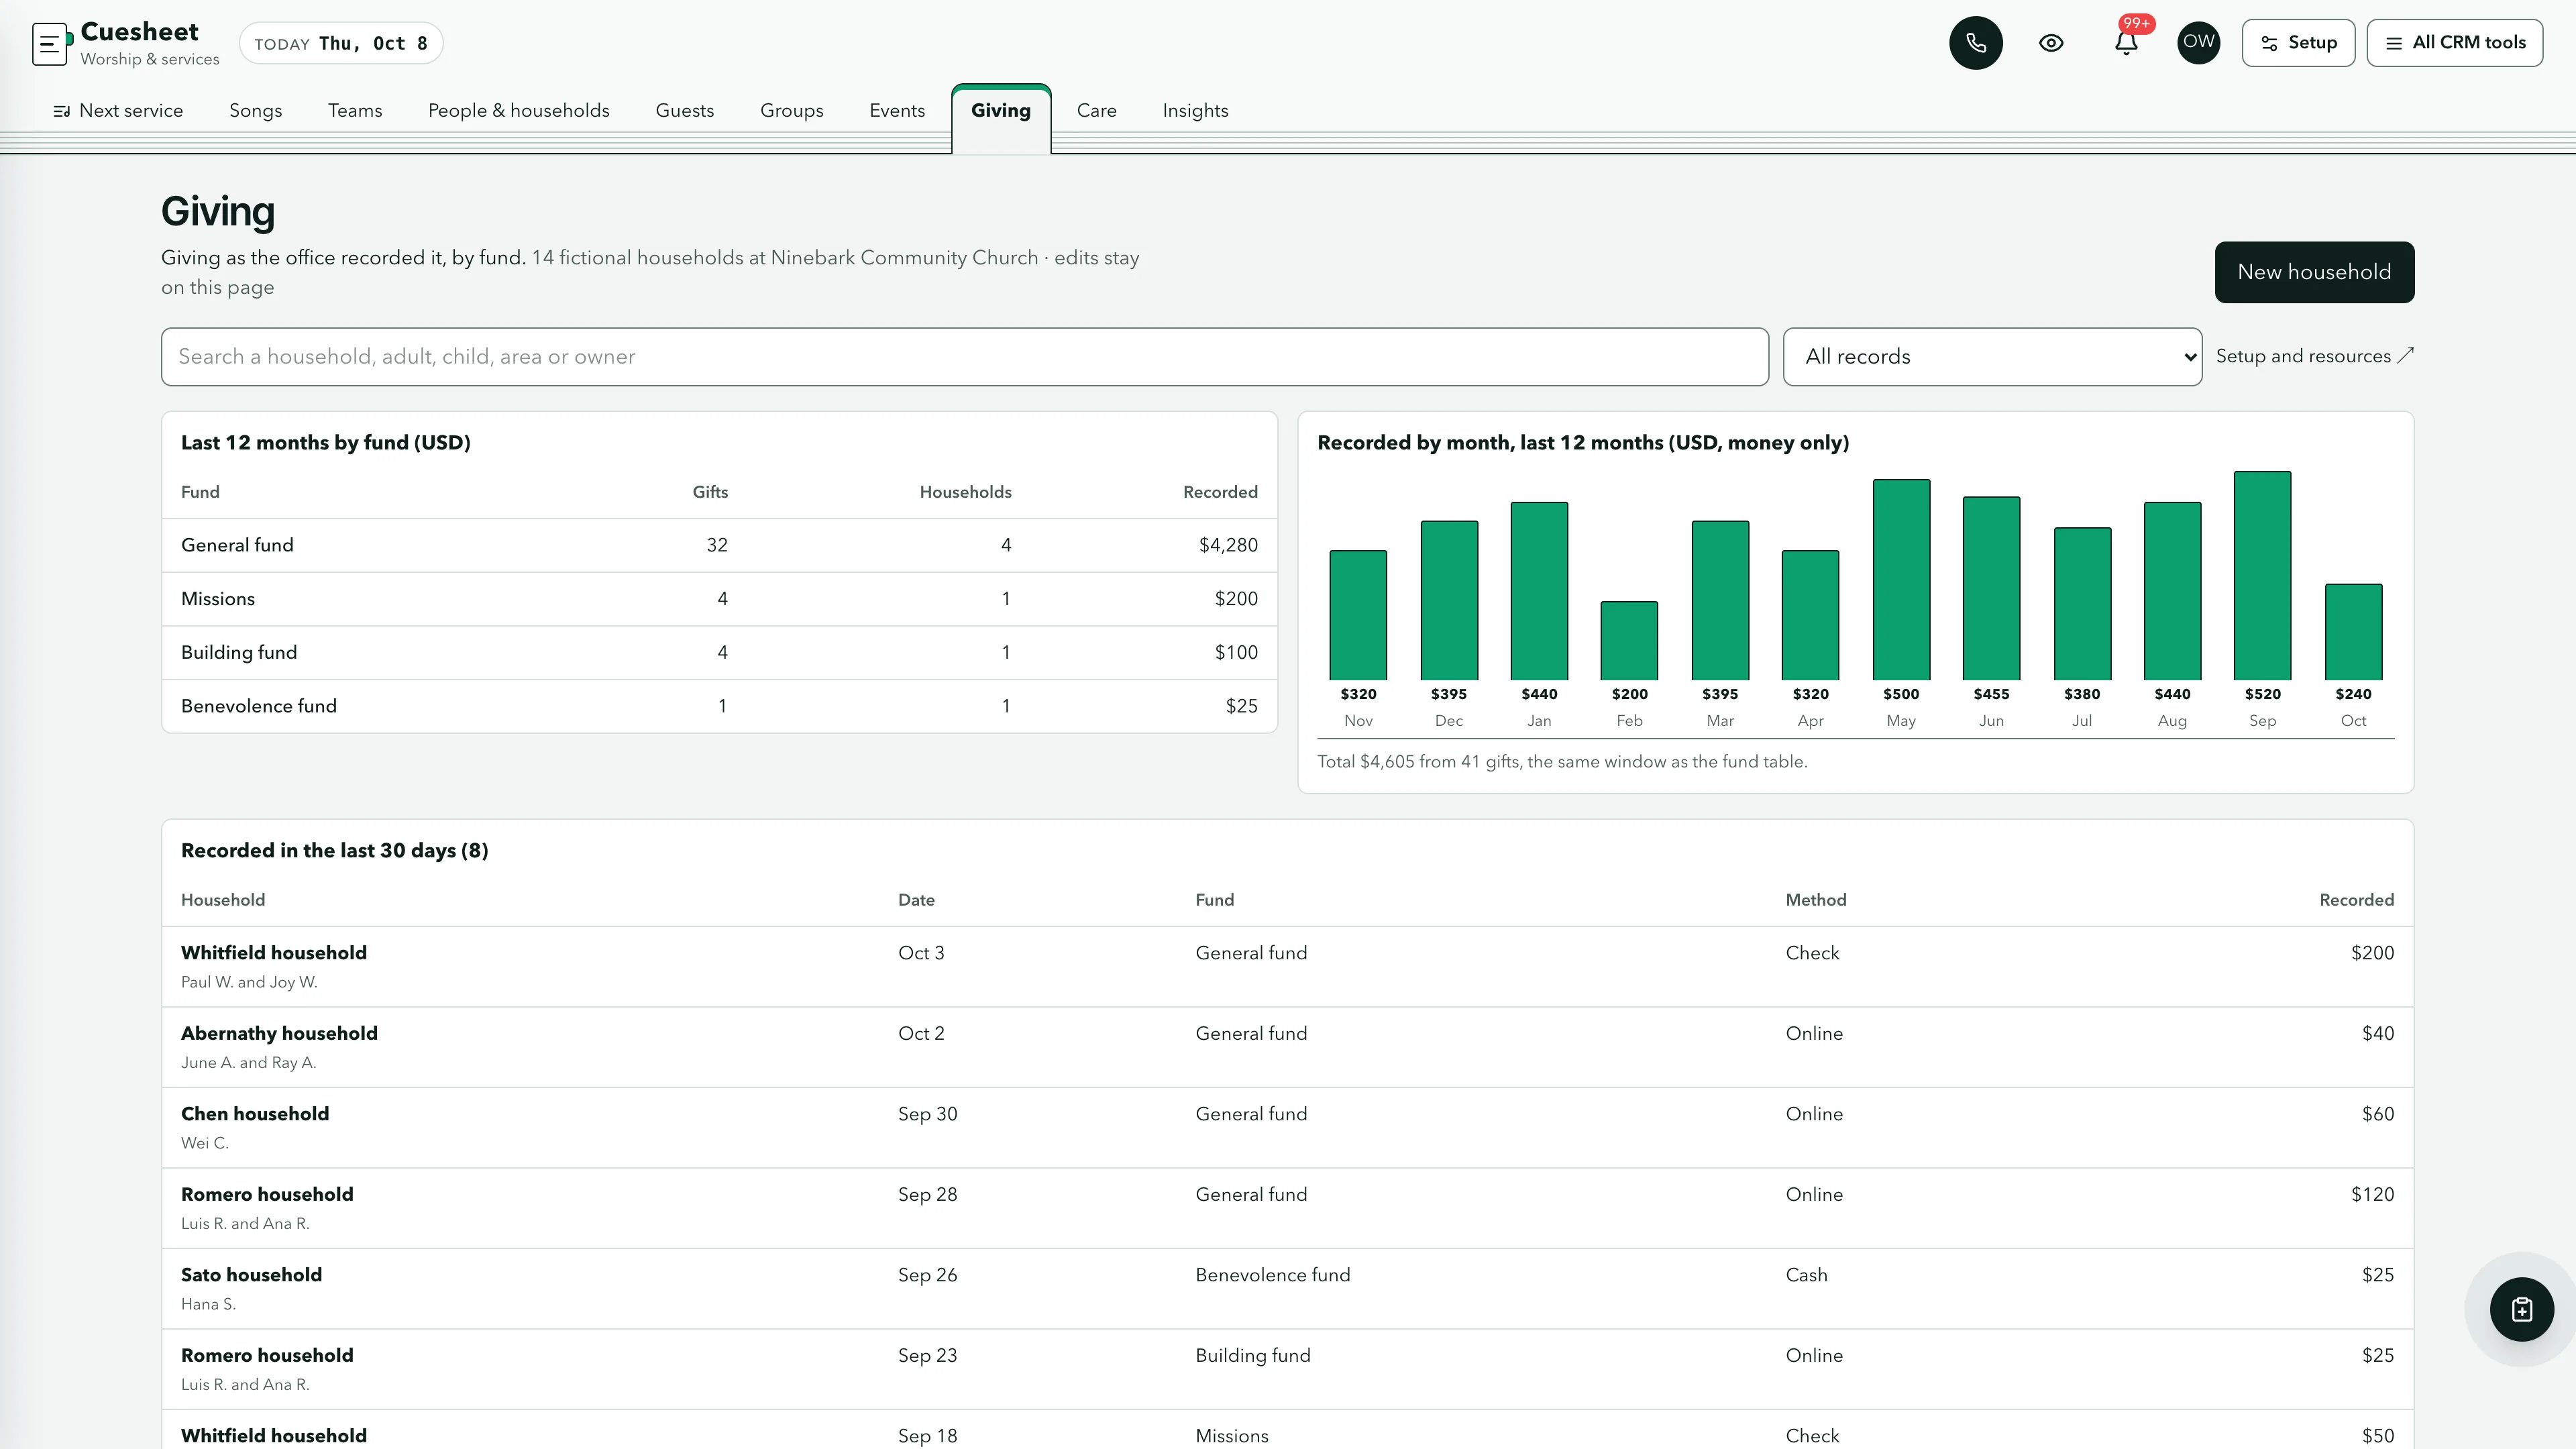The image size is (2576, 1449).
Task: Switch to the Groups tab
Action: point(792,111)
